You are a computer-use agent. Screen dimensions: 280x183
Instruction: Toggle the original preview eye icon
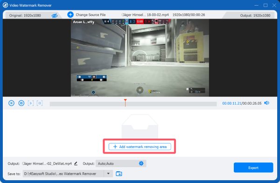(x=55, y=15)
